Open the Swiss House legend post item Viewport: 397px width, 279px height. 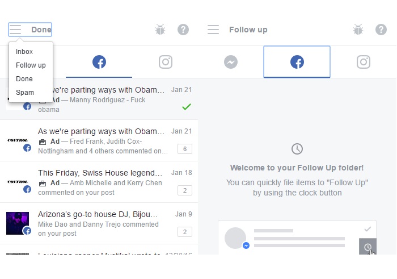pyautogui.click(x=99, y=182)
